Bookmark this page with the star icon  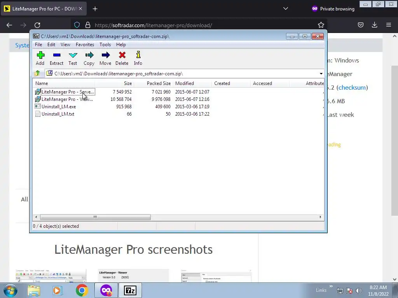321,25
